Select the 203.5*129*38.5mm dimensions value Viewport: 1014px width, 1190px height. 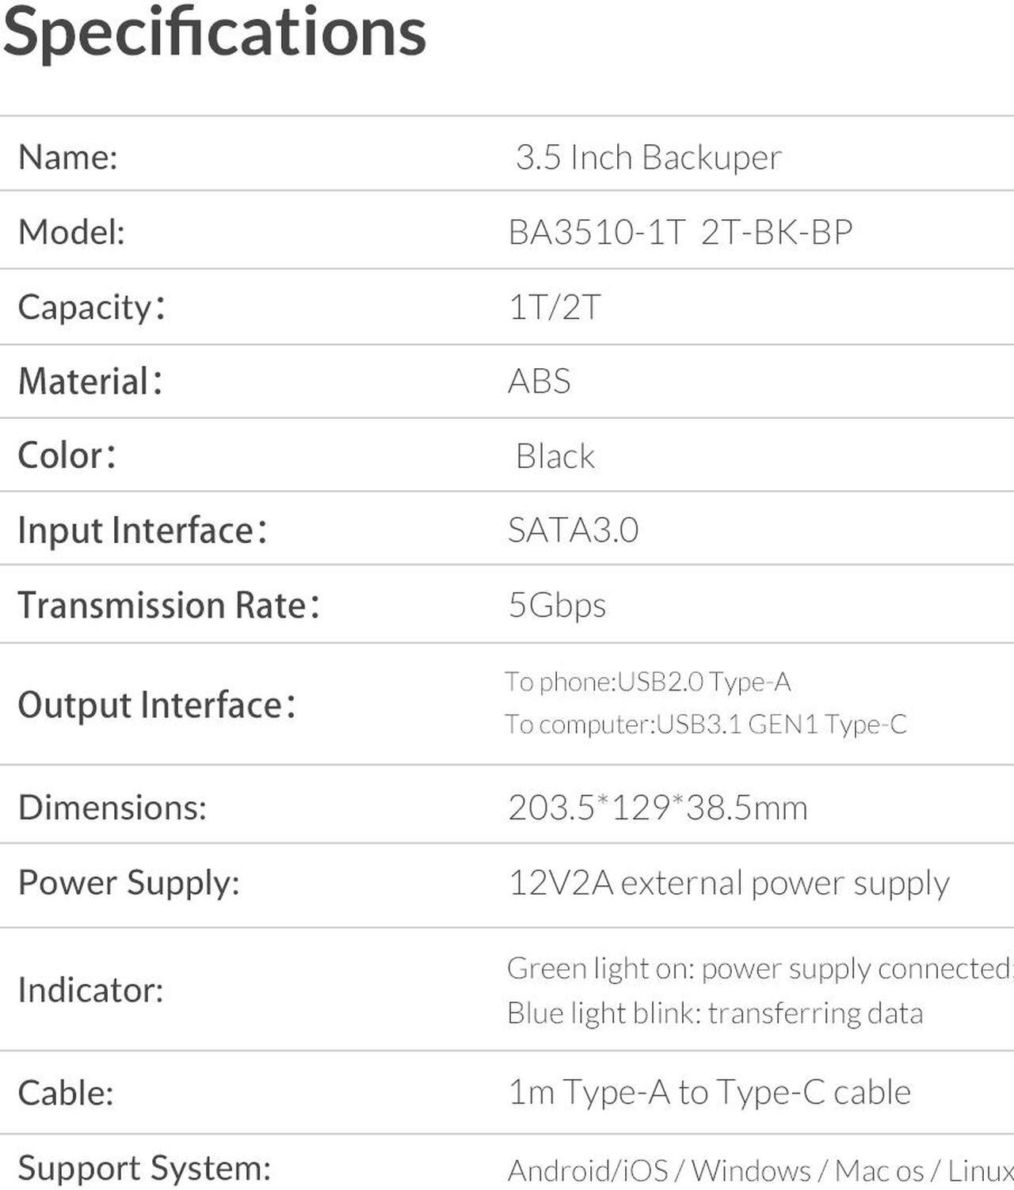(658, 808)
